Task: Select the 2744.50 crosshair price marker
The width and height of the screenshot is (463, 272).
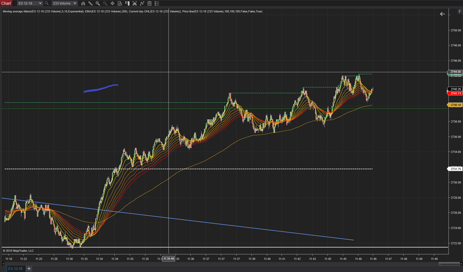Action: point(455,72)
